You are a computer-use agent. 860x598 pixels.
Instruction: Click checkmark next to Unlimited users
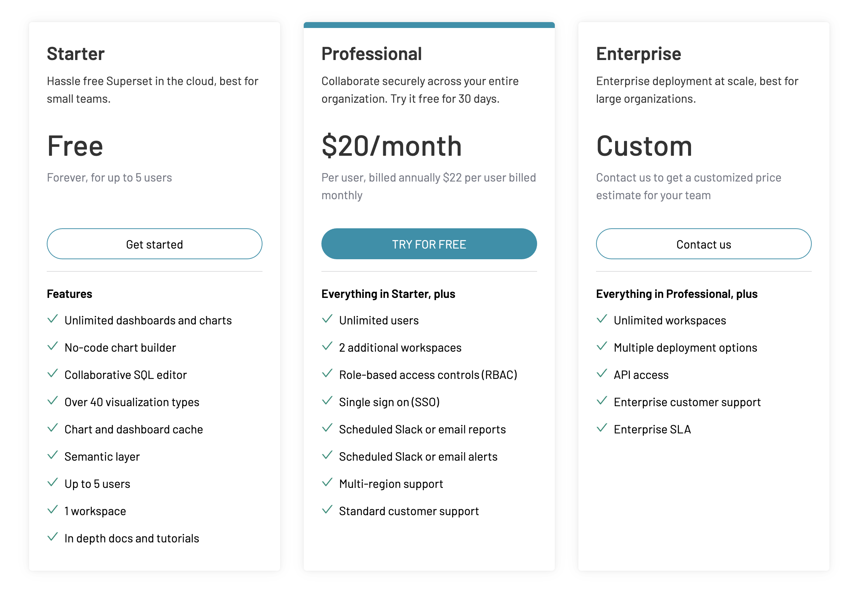pyautogui.click(x=327, y=319)
